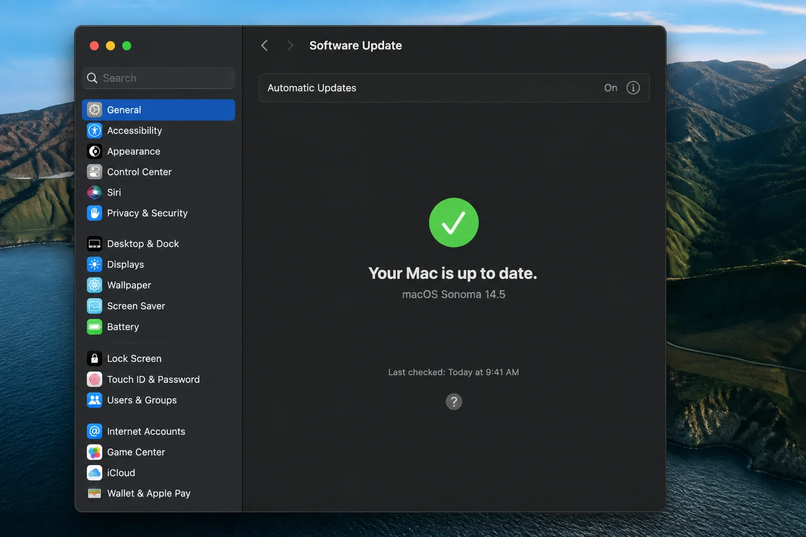
Task: Focus the Search field
Action: (x=158, y=78)
